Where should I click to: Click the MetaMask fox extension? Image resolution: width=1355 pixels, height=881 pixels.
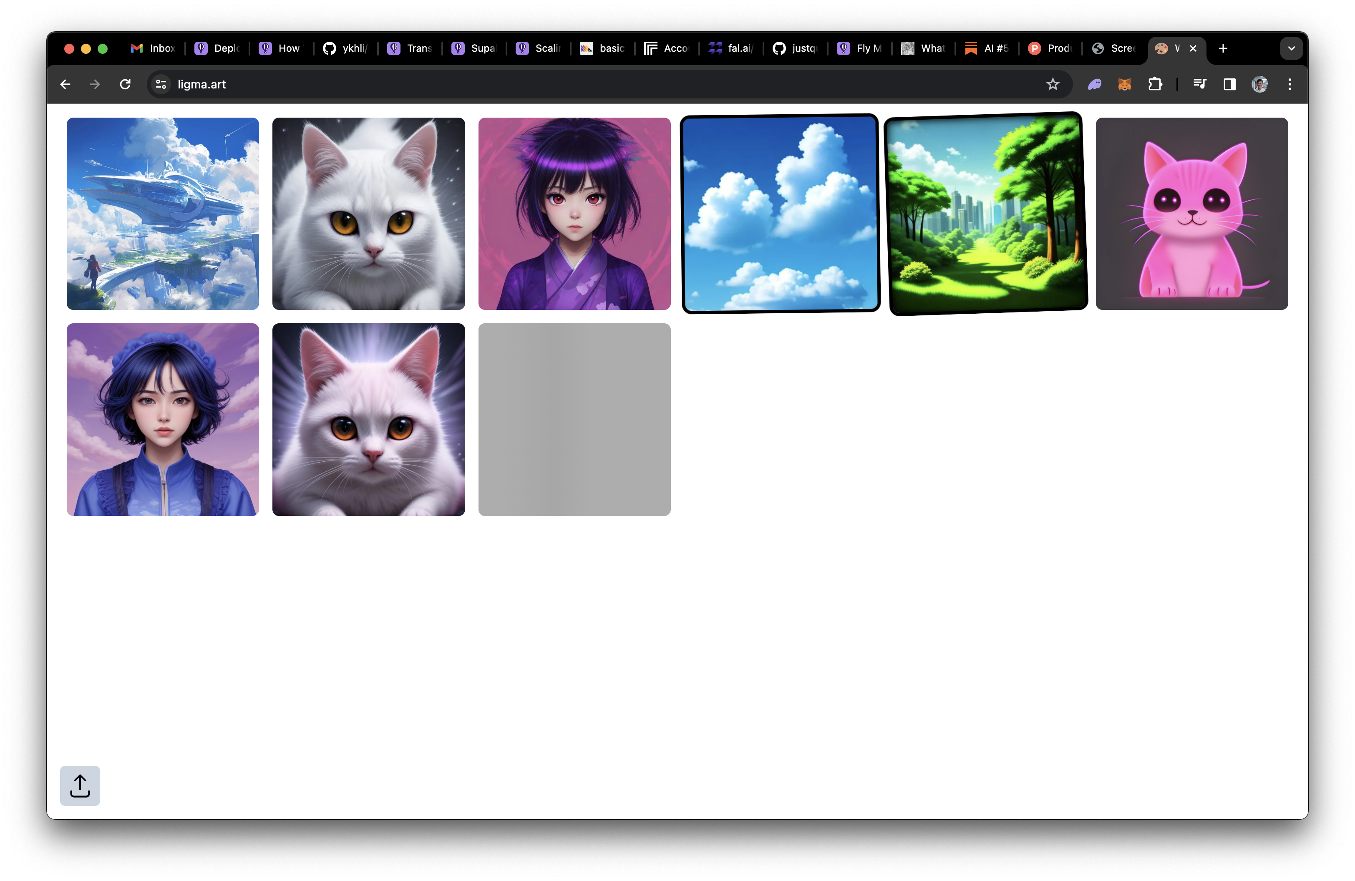[1124, 84]
